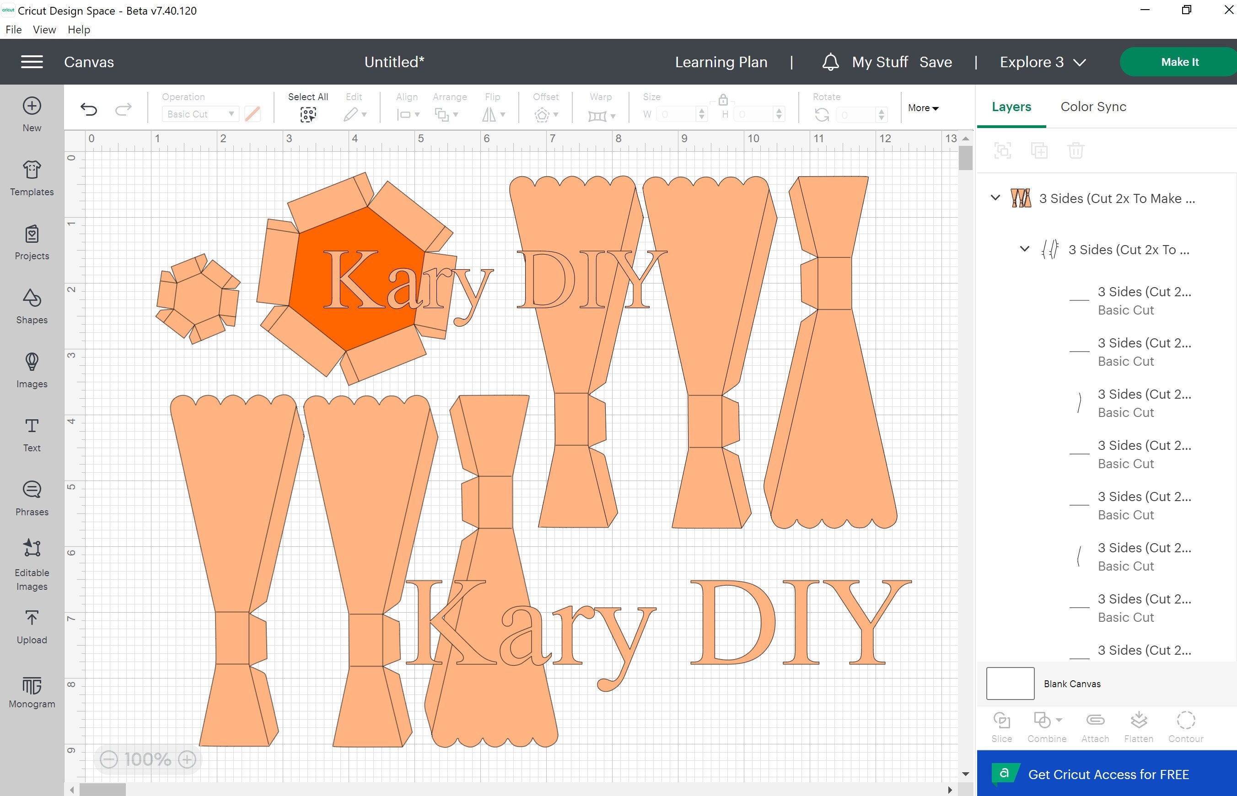This screenshot has height=796, width=1237.
Task: Click Save in the header
Action: [x=936, y=62]
